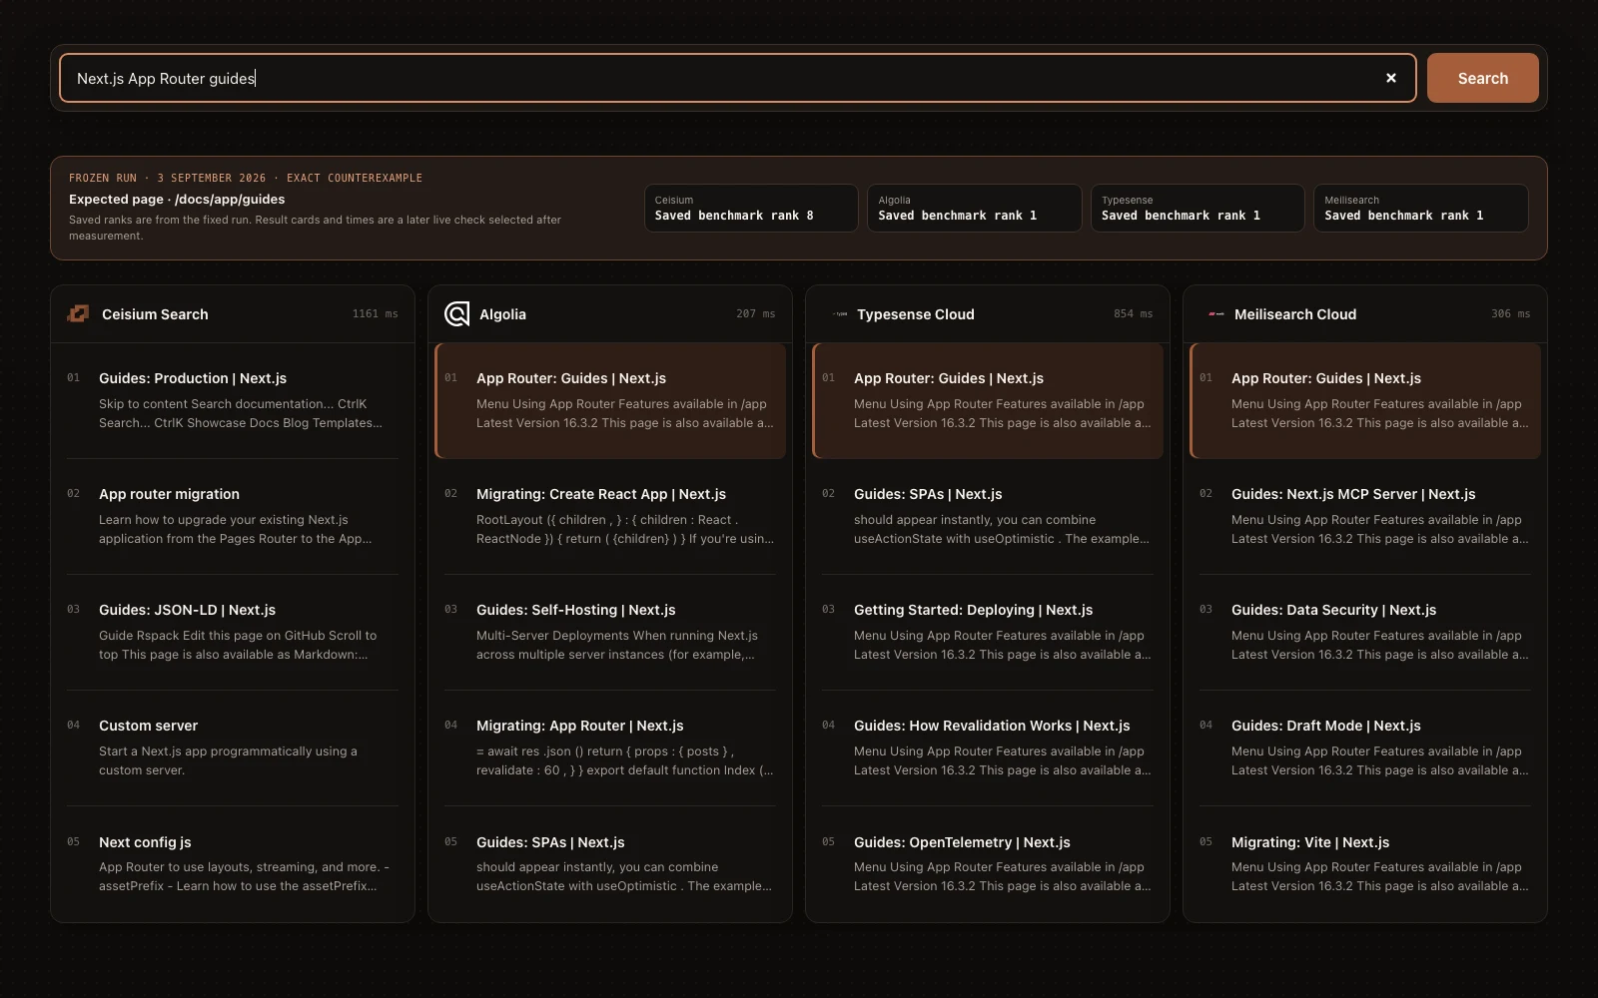Image resolution: width=1598 pixels, height=998 pixels.
Task: Open Ceisium result App router migration
Action: 233,517
